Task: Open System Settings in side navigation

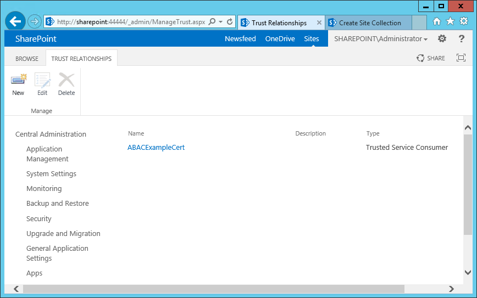Action: 51,174
